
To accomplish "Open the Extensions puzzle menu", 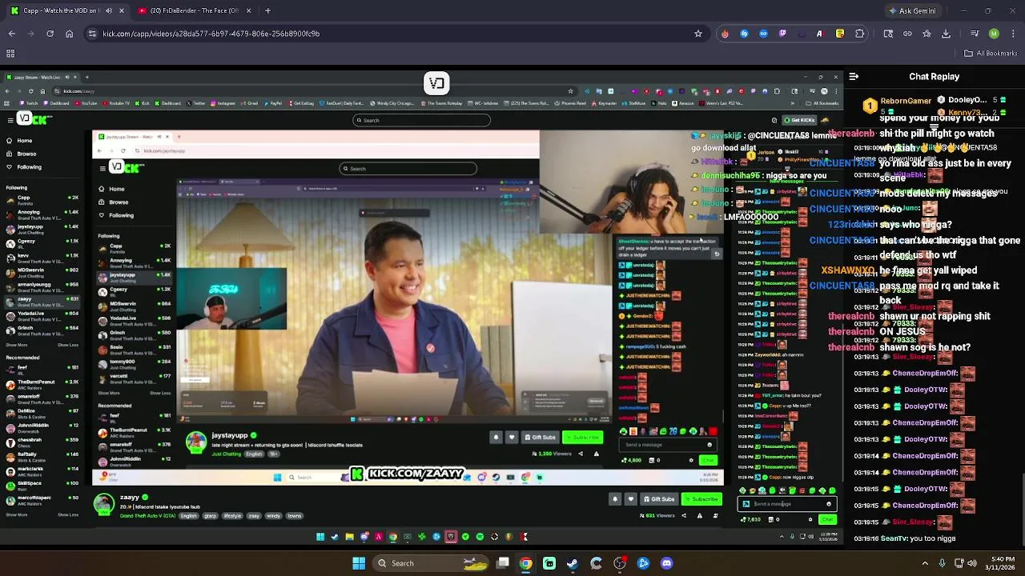I will pos(860,34).
